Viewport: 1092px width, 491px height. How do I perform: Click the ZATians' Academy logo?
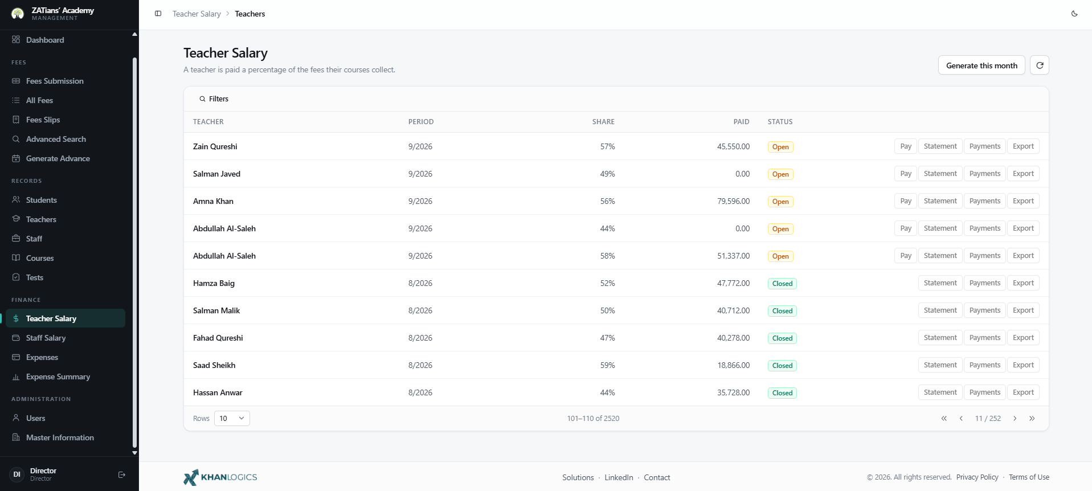click(x=18, y=14)
